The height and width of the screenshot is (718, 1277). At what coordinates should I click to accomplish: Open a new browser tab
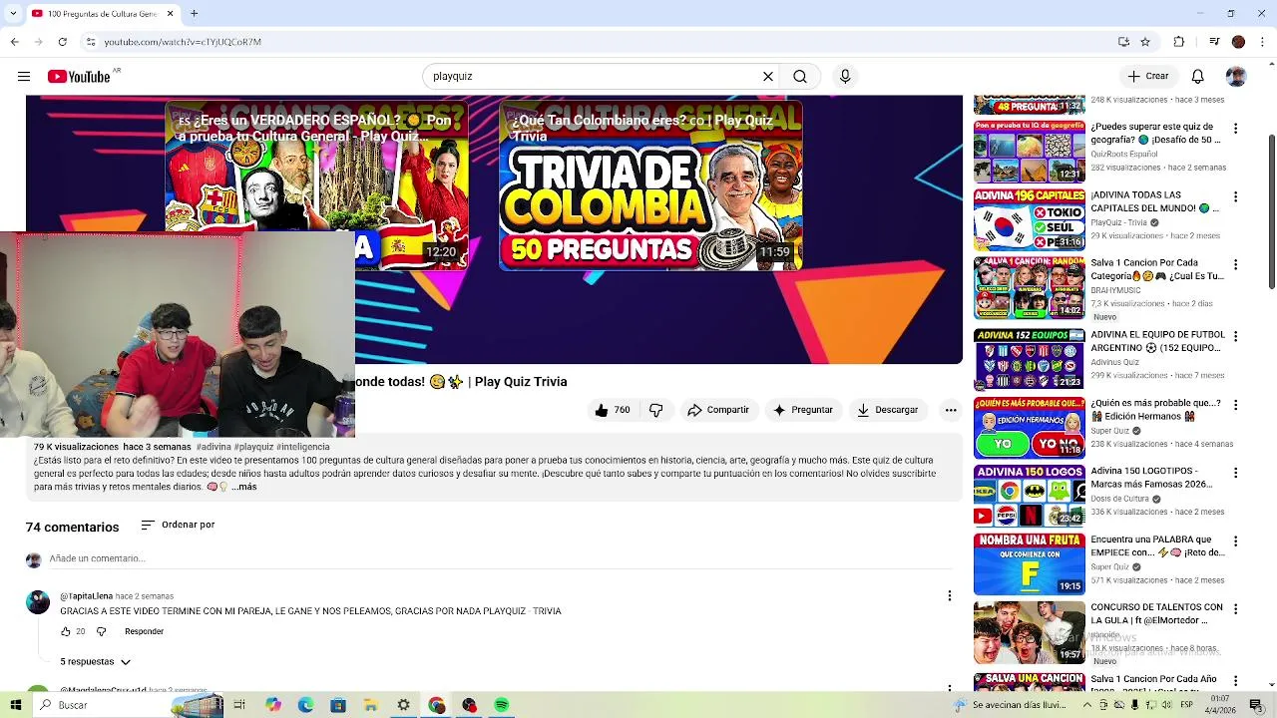195,14
